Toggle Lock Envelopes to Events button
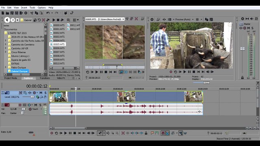This screenshot has width=260, height=146. pyautogui.click(x=181, y=133)
